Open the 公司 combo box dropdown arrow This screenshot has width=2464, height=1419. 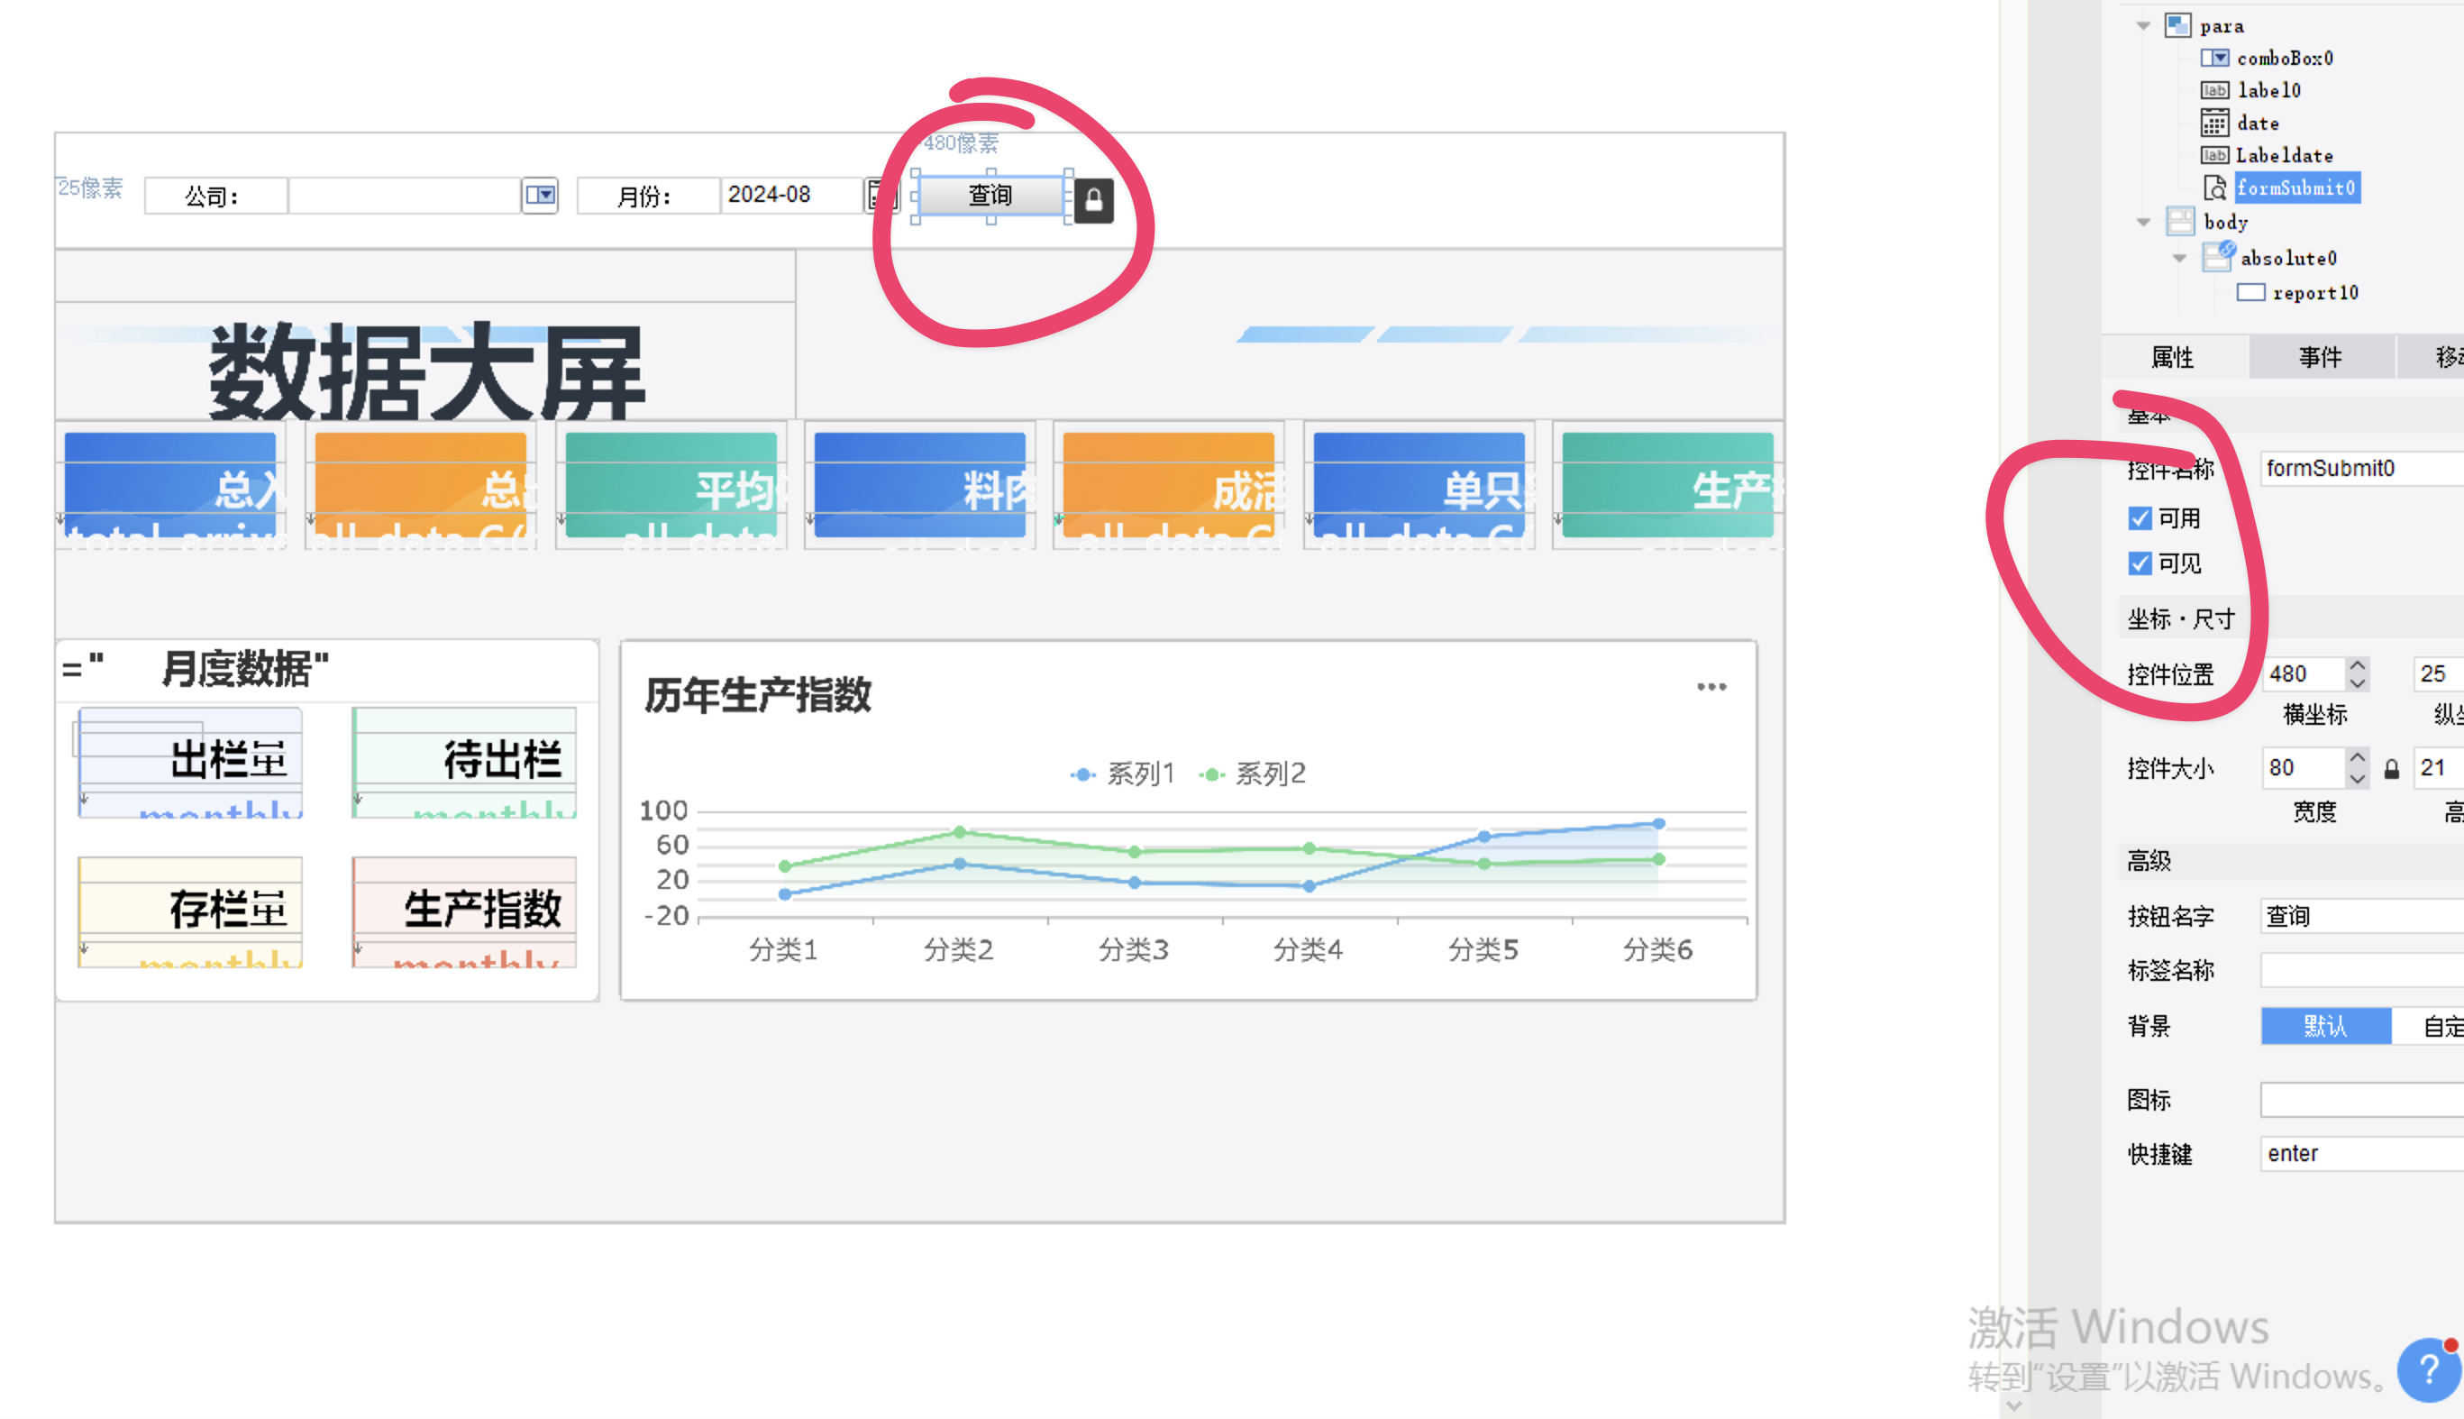coord(540,195)
